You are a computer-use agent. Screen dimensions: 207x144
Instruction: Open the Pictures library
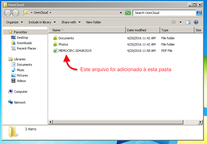pyautogui.click(x=22, y=75)
